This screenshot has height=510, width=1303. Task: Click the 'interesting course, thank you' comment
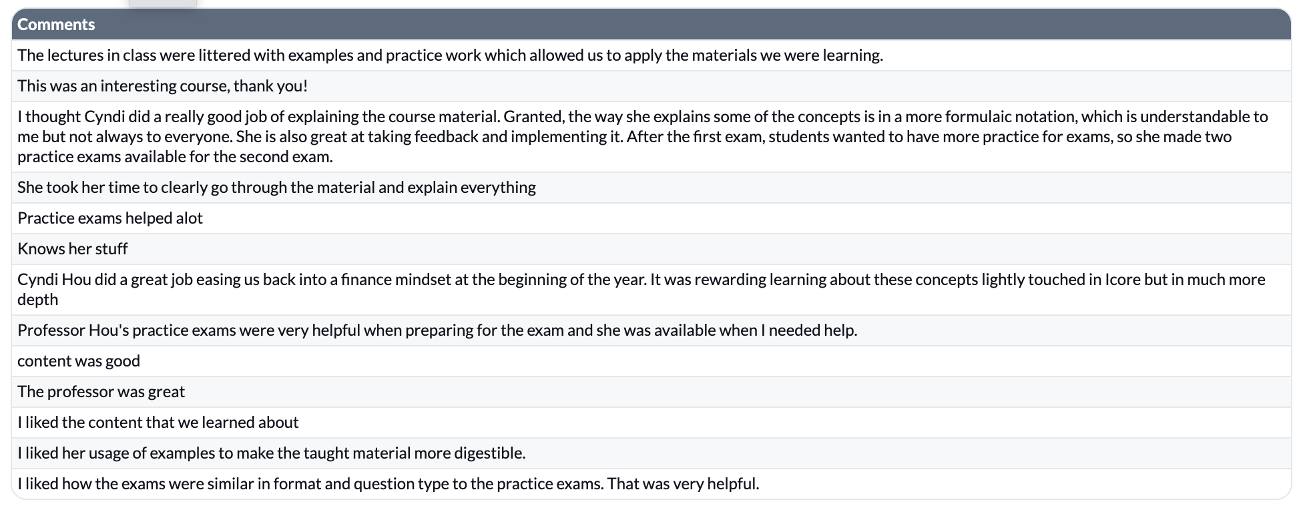(x=651, y=86)
